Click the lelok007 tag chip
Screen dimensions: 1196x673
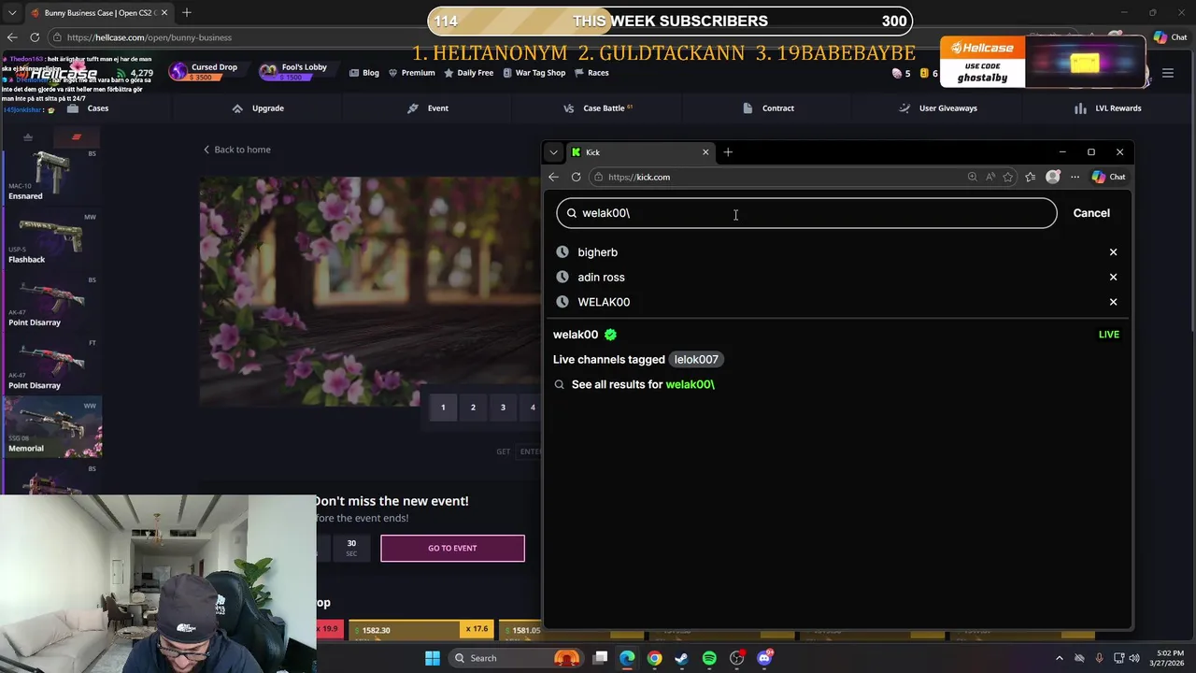696,360
